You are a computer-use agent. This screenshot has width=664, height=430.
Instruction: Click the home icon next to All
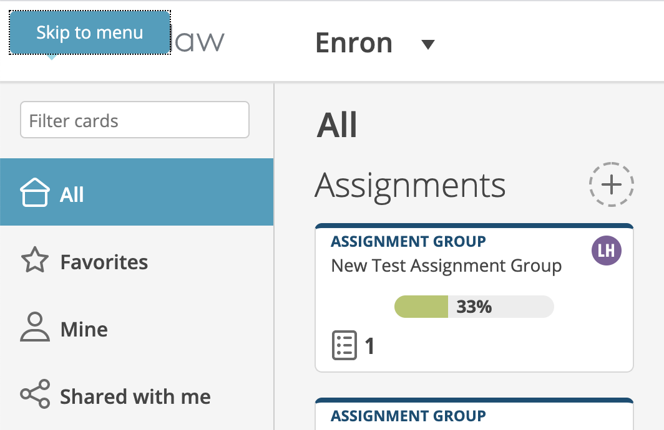coord(35,193)
